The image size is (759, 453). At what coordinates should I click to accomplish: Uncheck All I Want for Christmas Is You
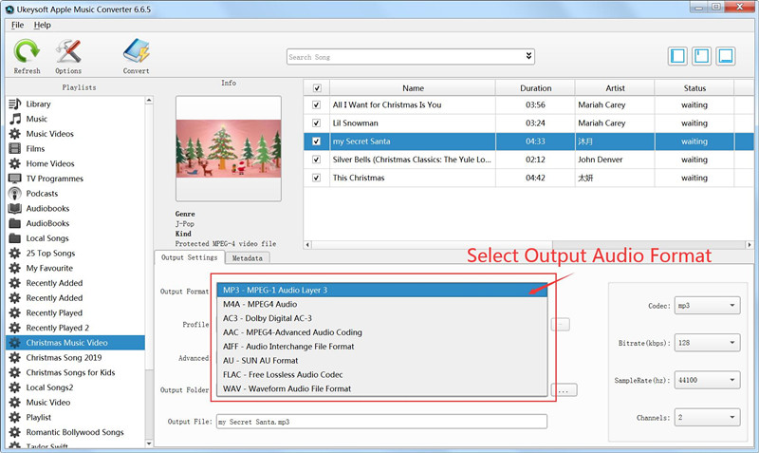click(317, 104)
